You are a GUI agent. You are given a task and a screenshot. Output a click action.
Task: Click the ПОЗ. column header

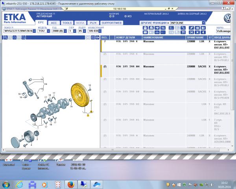click(x=105, y=37)
